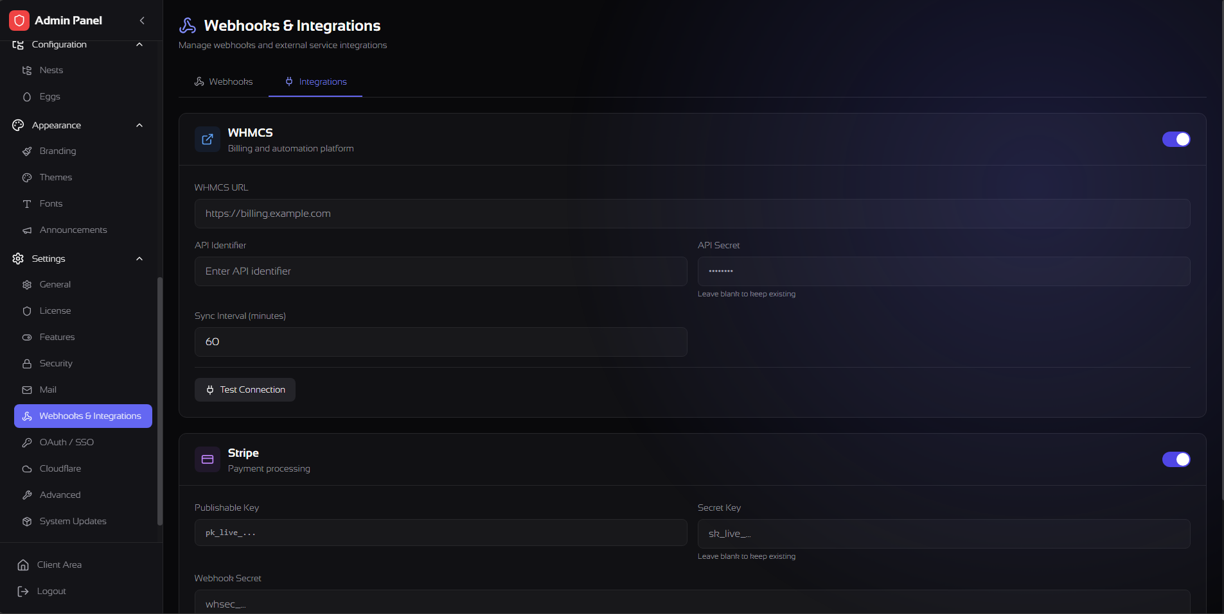Click the integrations plug tab icon
The image size is (1224, 614).
(x=289, y=81)
